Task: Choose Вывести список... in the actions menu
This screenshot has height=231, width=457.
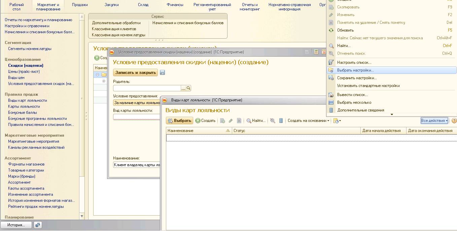Action: pyautogui.click(x=352, y=95)
